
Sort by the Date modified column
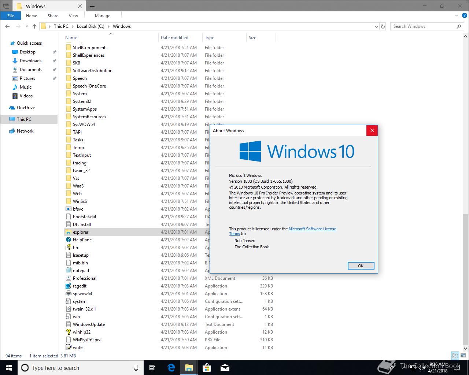coord(181,37)
